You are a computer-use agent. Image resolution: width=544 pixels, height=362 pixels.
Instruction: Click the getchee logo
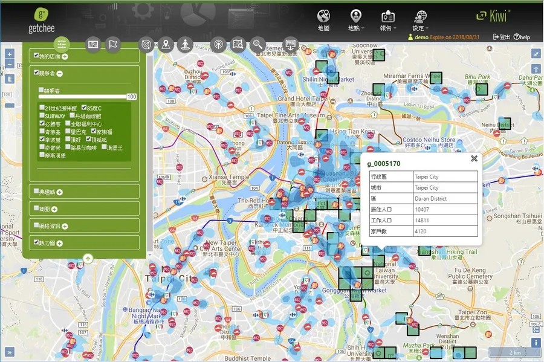[41, 21]
